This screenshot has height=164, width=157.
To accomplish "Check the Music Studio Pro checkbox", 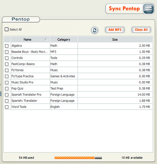I will tap(7, 82).
